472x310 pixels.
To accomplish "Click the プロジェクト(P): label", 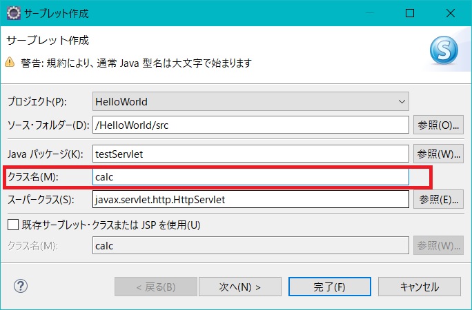I will point(37,101).
